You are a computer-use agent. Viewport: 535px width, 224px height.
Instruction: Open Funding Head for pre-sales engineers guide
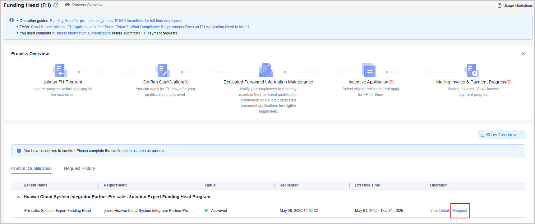tap(81, 21)
